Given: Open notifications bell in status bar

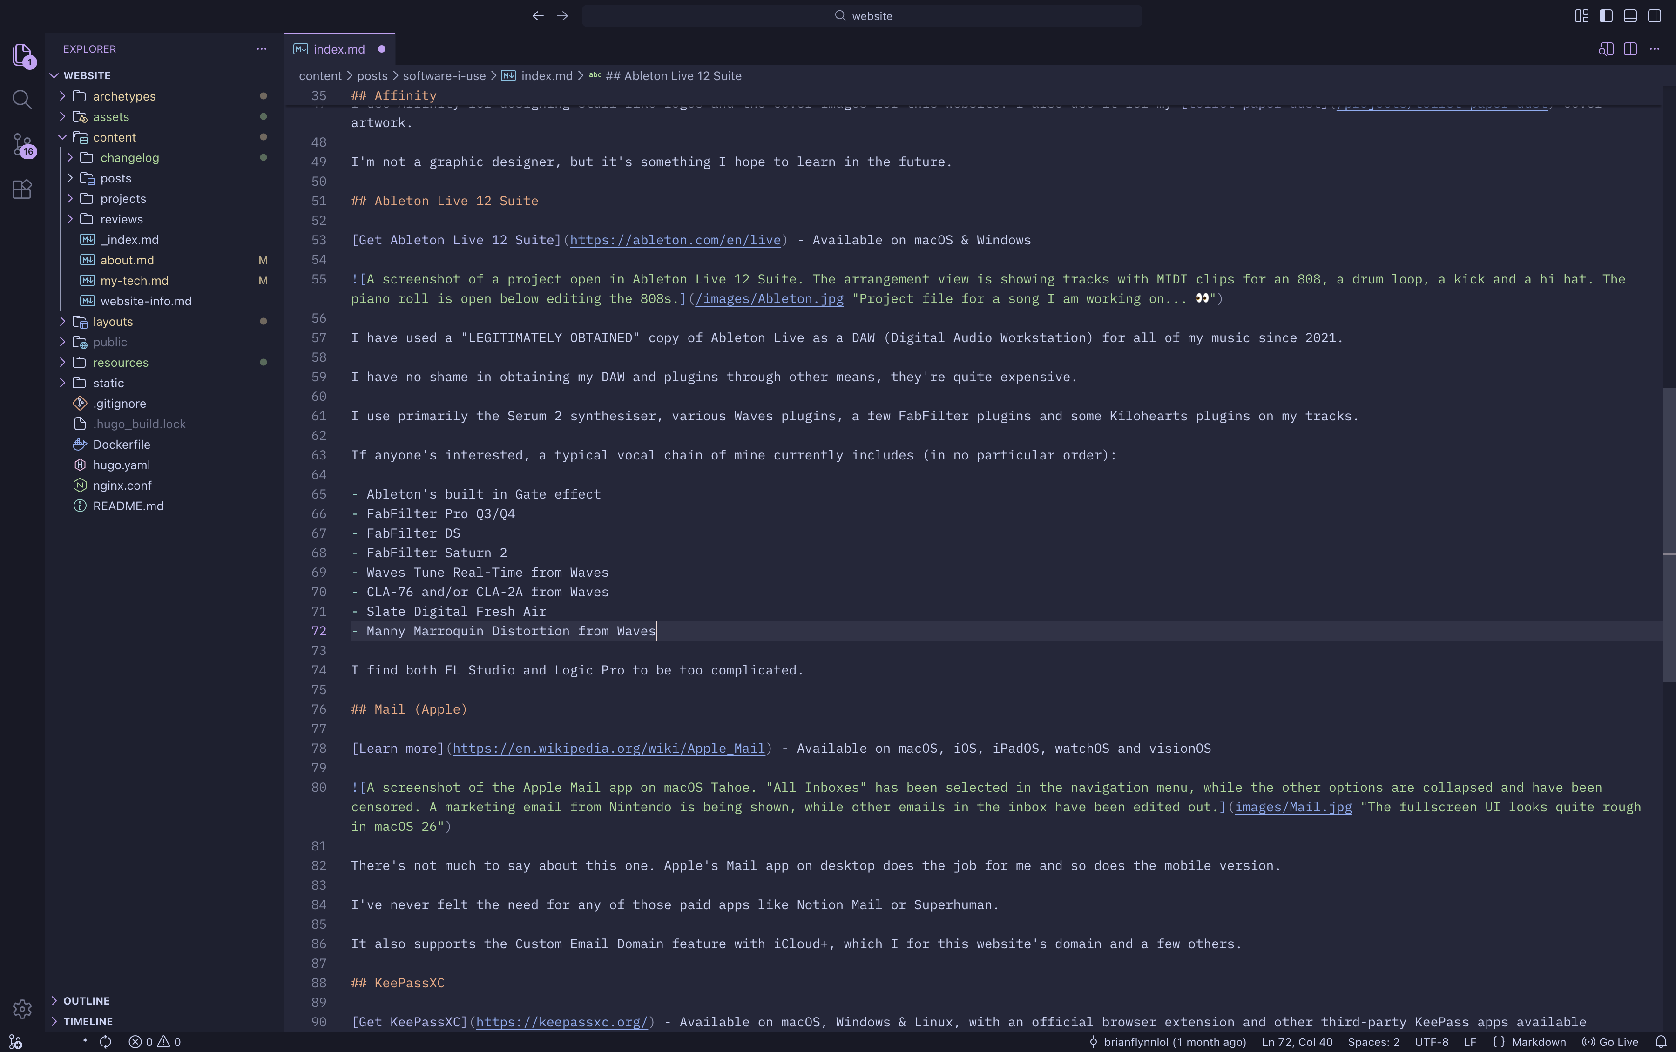Looking at the screenshot, I should 1661,1042.
